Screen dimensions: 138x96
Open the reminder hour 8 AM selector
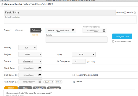coord(49,82)
